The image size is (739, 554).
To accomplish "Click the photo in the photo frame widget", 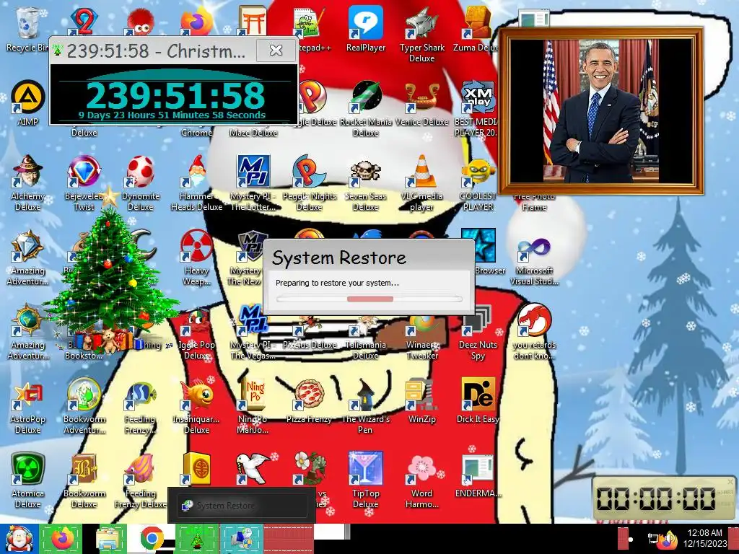I will (600, 111).
